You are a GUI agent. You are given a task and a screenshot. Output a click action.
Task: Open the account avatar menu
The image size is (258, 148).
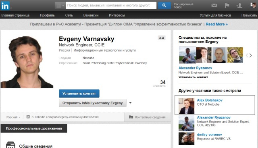[253, 5]
